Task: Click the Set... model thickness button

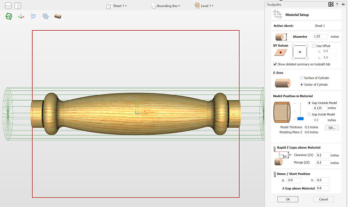Action: tap(332, 127)
